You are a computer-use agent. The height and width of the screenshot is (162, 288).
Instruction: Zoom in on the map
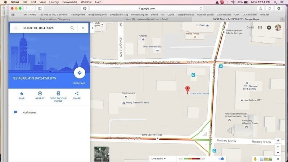(x=278, y=147)
